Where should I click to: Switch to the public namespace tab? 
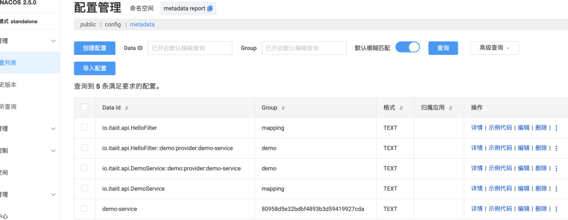pyautogui.click(x=88, y=24)
